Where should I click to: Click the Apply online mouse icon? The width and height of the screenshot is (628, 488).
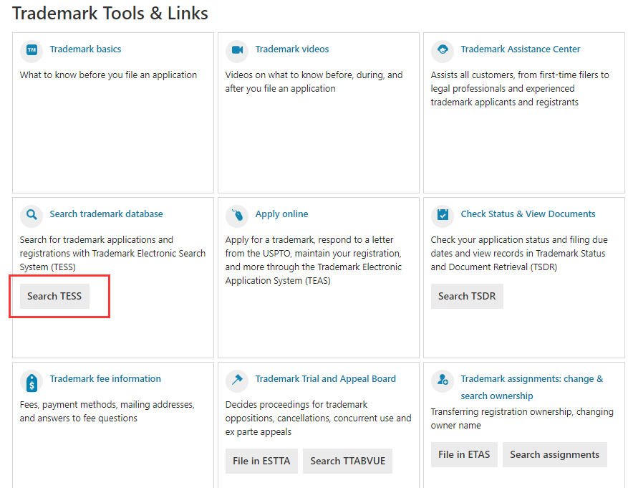coord(237,215)
